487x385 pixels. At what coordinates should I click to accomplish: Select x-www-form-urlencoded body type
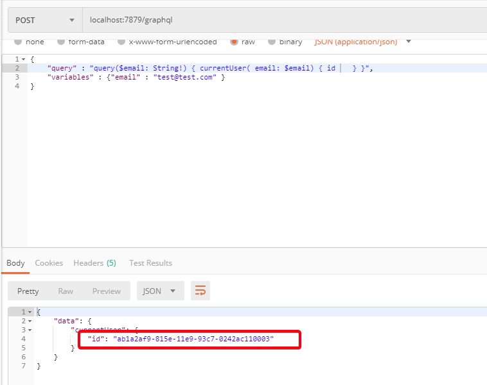point(121,42)
